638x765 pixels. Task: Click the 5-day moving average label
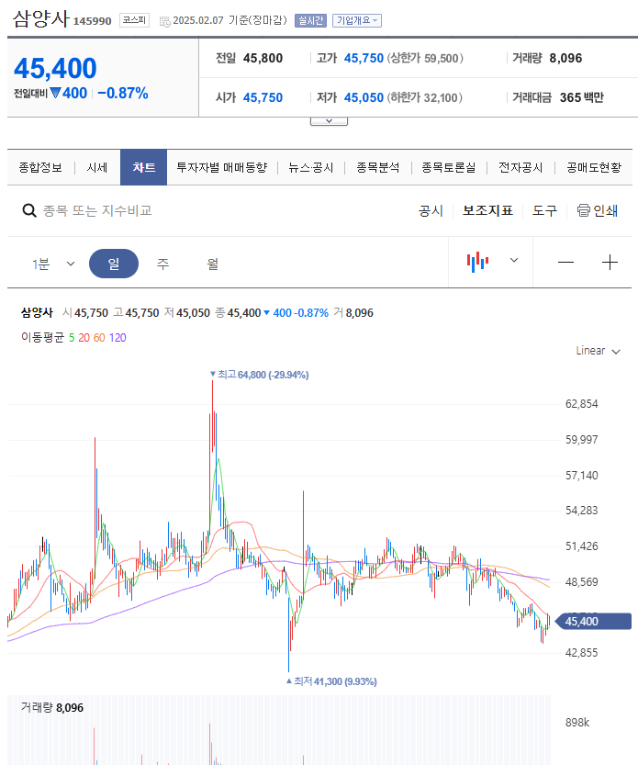click(72, 338)
